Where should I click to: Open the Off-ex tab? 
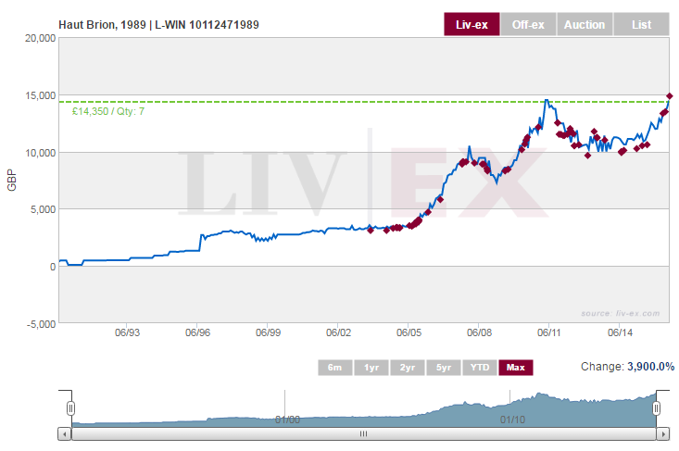pos(528,24)
